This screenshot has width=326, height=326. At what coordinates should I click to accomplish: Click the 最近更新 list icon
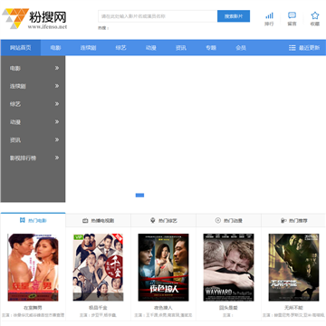(x=292, y=48)
